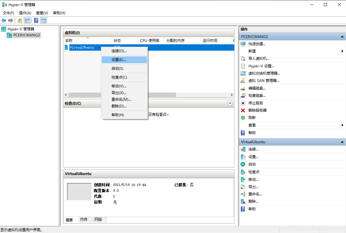The width and height of the screenshot is (346, 233).
Task: Choose Checkpoint (检查点(C)) in the context menu
Action: (x=124, y=77)
